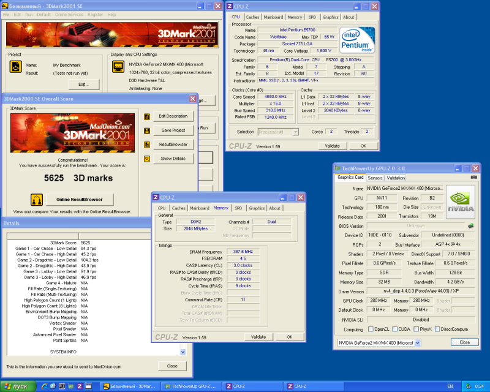Open the Online Services menu in 3DMark2001

[x=69, y=15]
